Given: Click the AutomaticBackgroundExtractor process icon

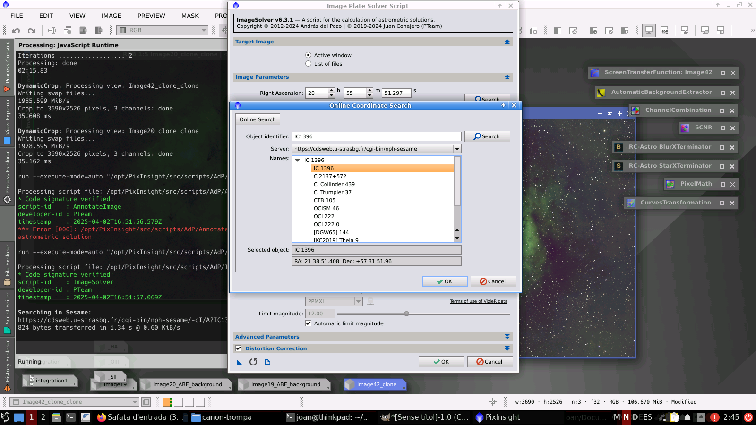Looking at the screenshot, I should coord(601,93).
